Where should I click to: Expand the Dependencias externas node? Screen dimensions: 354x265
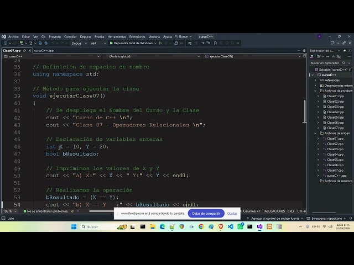coord(315,86)
